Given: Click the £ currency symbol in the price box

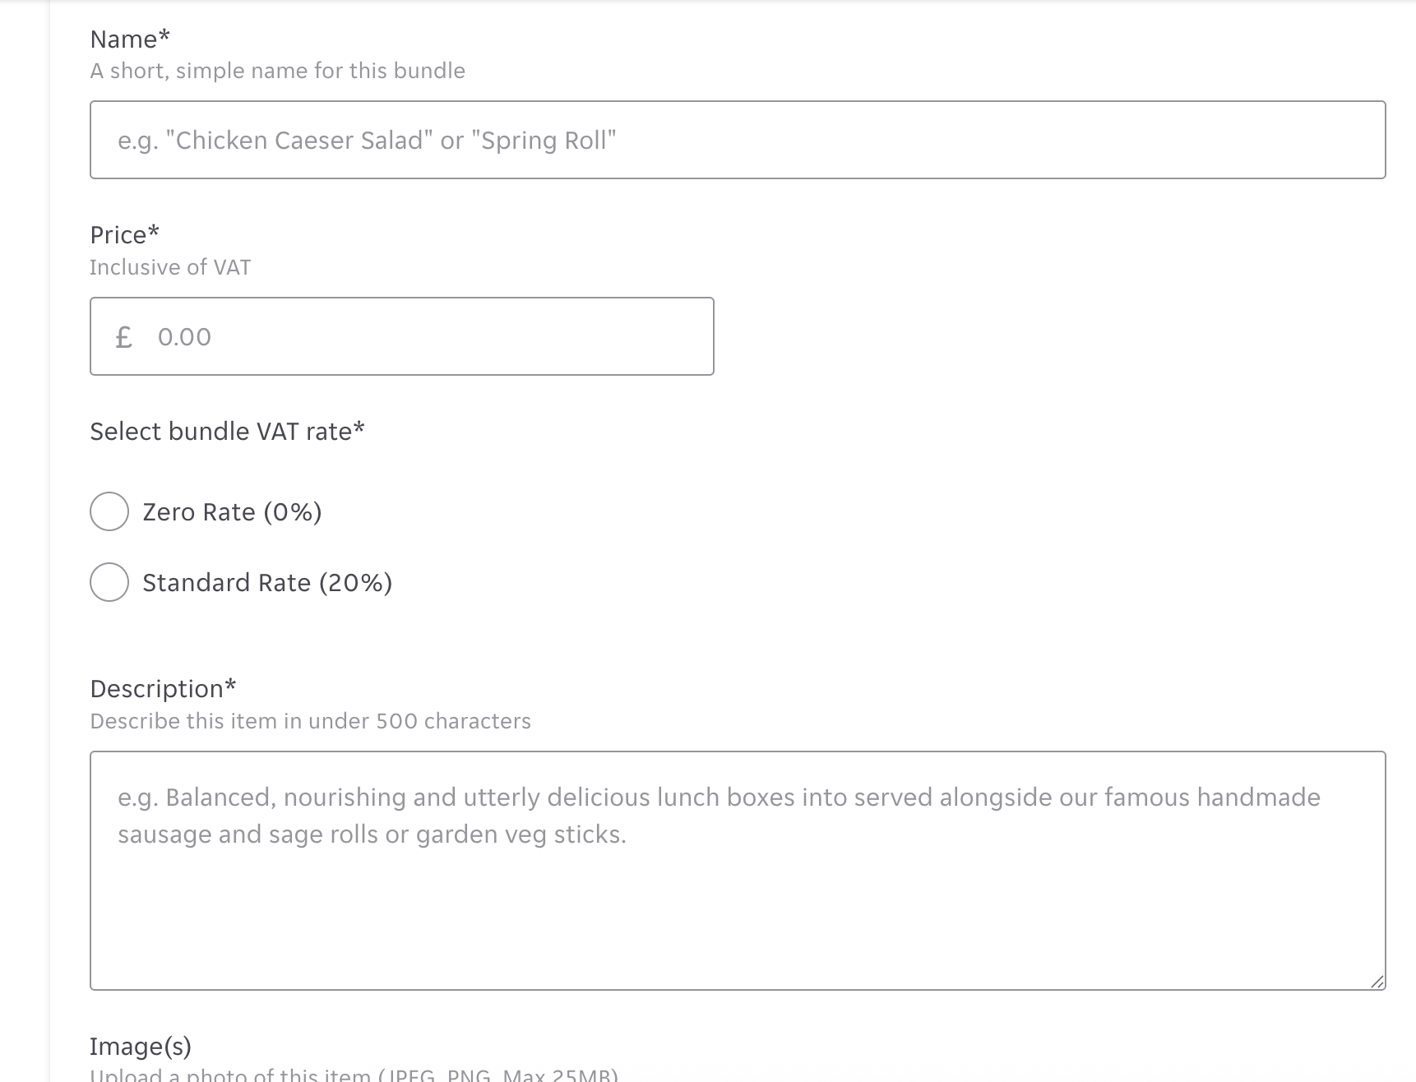Looking at the screenshot, I should 123,336.
